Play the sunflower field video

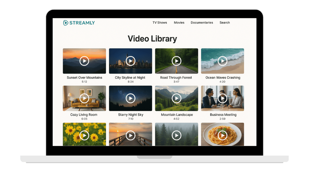click(84, 135)
